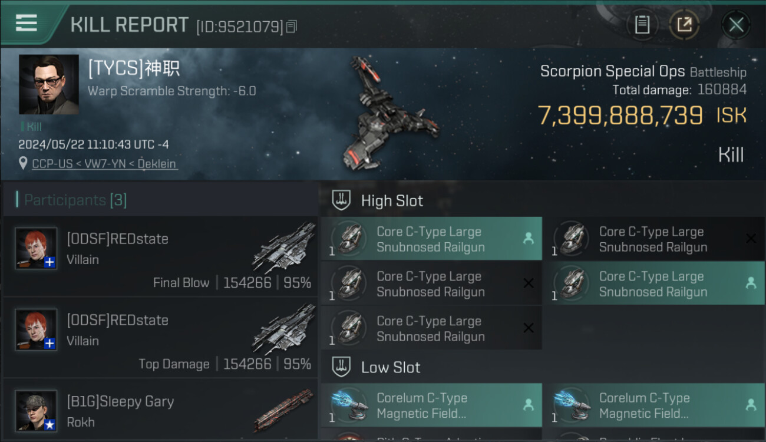Click the share kill report icon

[x=684, y=25]
